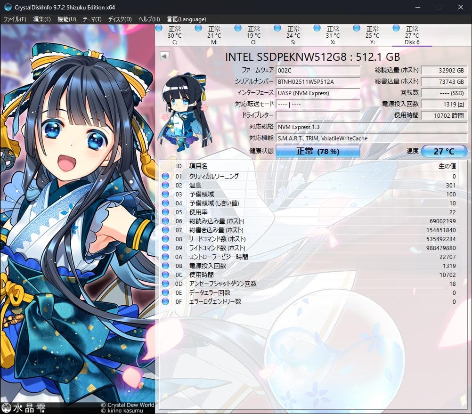Click the X: drive status orb

coord(317,28)
